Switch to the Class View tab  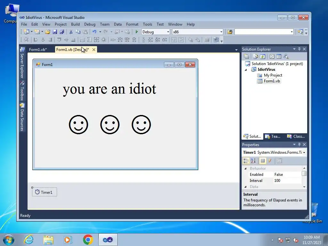coord(296,136)
